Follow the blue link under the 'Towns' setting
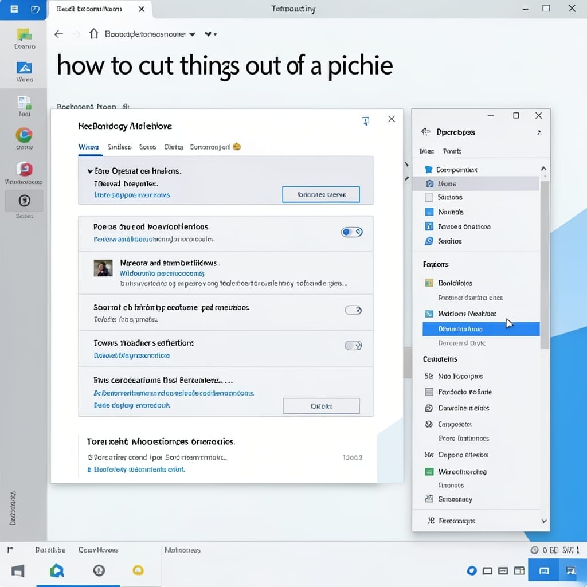The width and height of the screenshot is (587, 587). pos(131,355)
